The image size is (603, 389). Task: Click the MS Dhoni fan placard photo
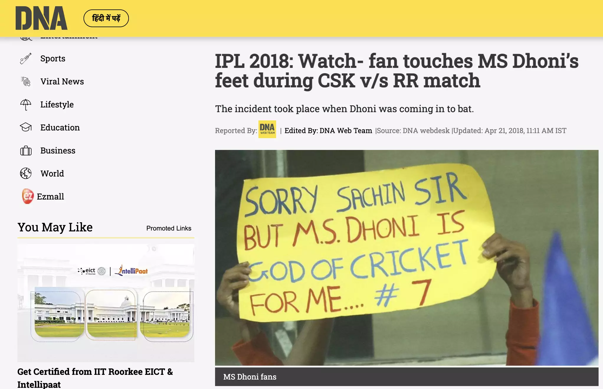(407, 258)
